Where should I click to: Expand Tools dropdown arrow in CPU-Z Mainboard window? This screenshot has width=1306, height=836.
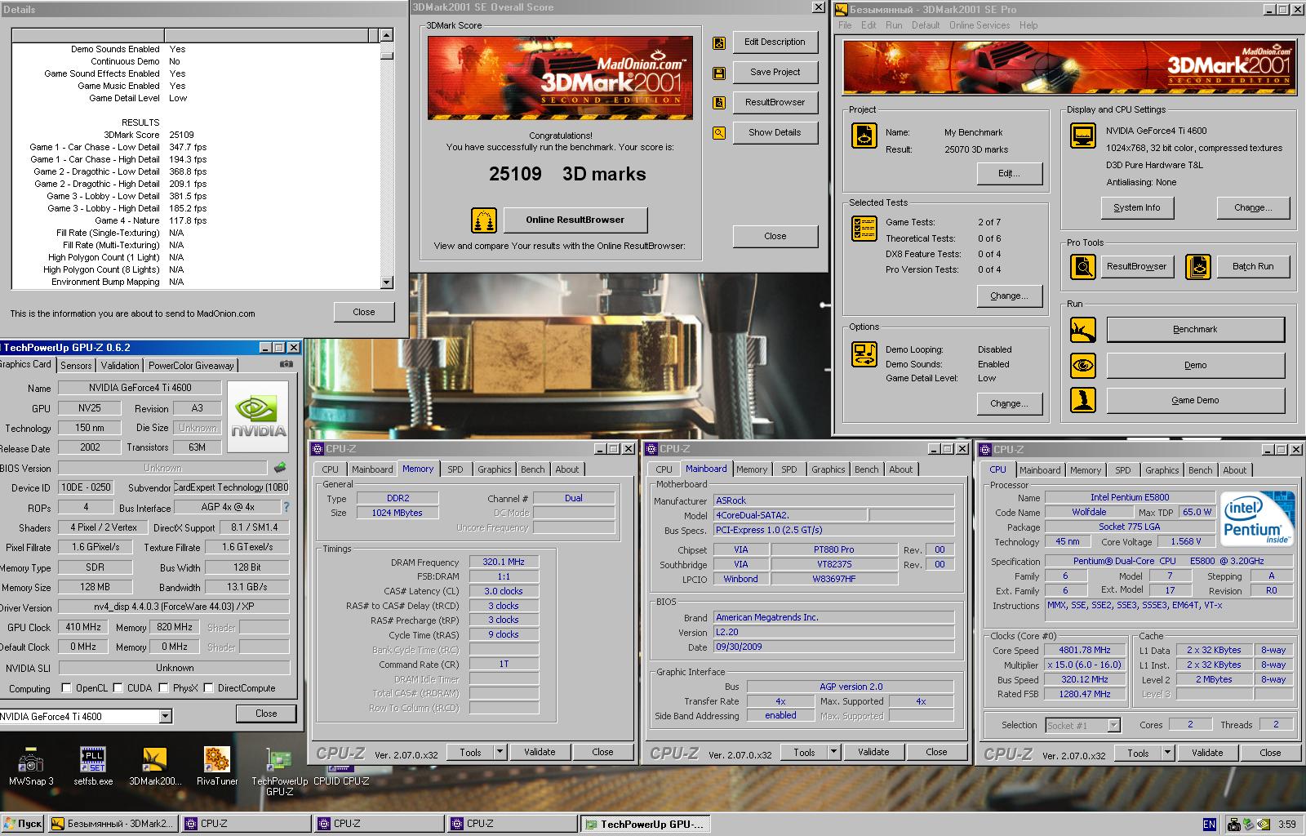(833, 752)
